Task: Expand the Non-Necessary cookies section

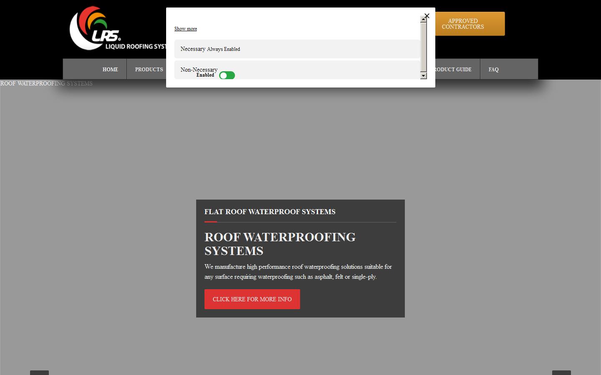Action: point(199,70)
